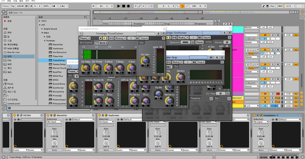The image size is (305, 159).
Task: Open track 31 All Channels dropdown
Action: 252,50
